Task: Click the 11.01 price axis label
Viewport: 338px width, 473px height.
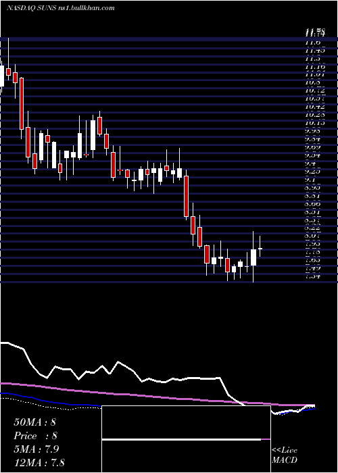Action: 315,74
